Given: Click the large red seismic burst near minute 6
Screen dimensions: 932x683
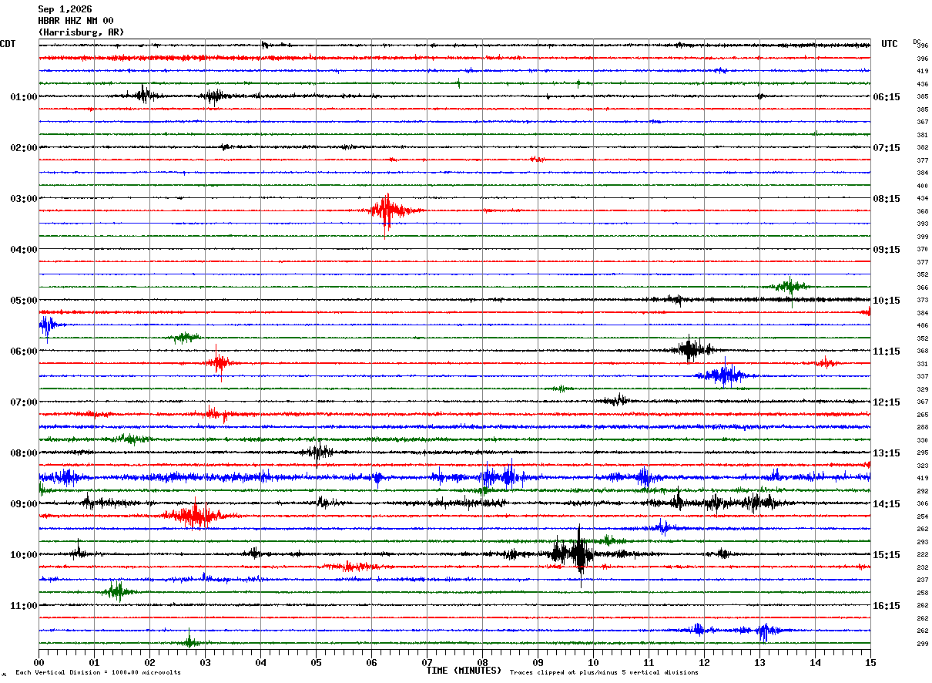Looking at the screenshot, I should click(x=387, y=210).
